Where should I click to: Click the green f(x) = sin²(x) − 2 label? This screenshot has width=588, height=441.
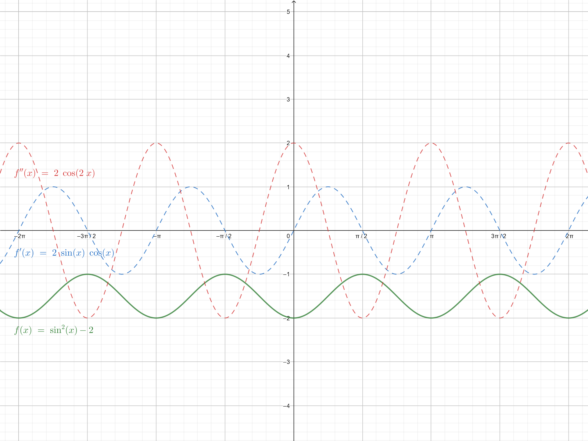[x=54, y=330]
